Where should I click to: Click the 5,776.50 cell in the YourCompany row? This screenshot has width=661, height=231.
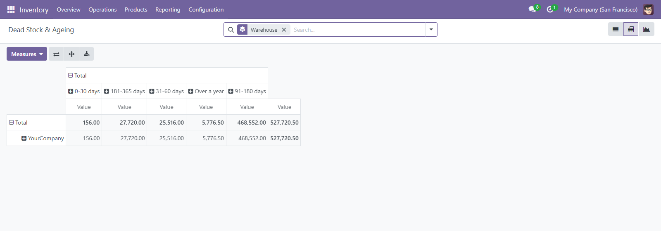coord(206,138)
